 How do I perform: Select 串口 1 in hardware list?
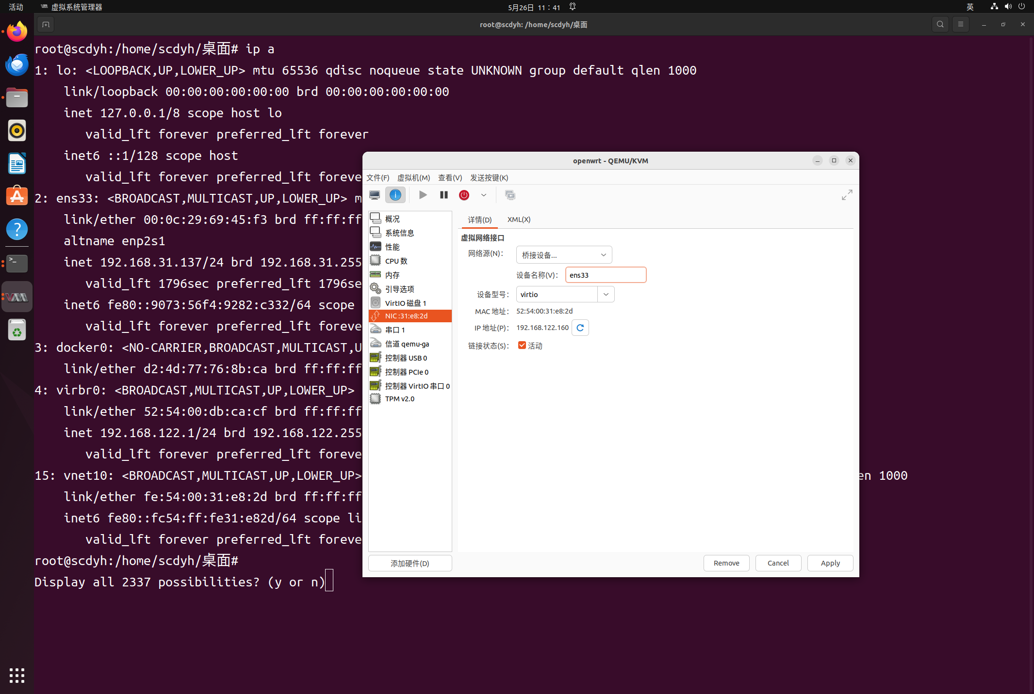click(410, 330)
